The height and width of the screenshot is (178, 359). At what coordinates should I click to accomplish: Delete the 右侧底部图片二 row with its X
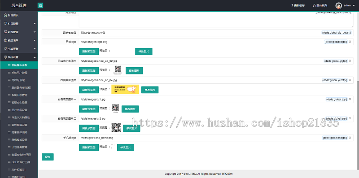pyautogui.click(x=350, y=118)
